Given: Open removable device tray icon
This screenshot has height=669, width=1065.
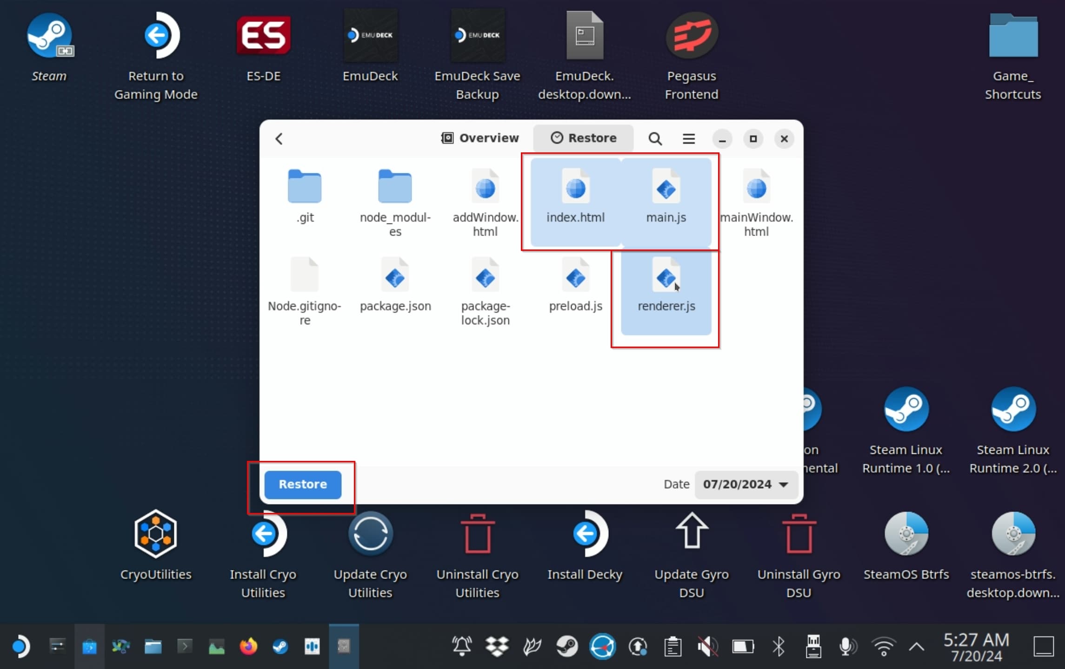Looking at the screenshot, I should tap(813, 646).
